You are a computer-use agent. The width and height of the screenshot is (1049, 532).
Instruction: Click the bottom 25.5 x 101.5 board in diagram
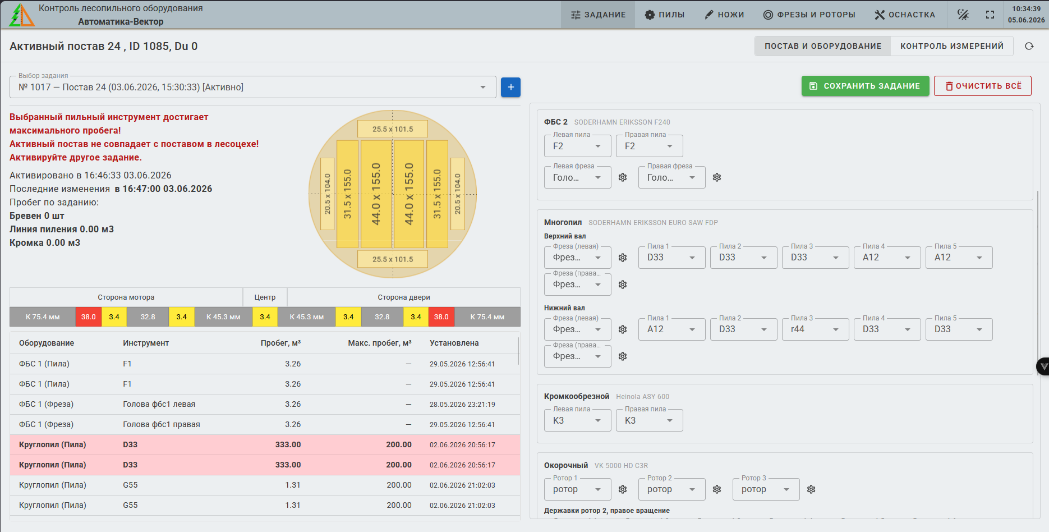[x=393, y=259]
